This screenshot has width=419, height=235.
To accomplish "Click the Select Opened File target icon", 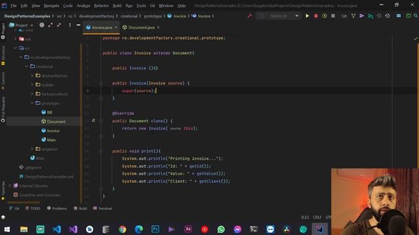I will [x=42, y=25].
